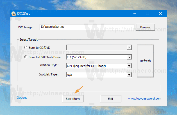Click the ISO Image path field
Viewport: 177px width, 115px height.
[x=87, y=27]
